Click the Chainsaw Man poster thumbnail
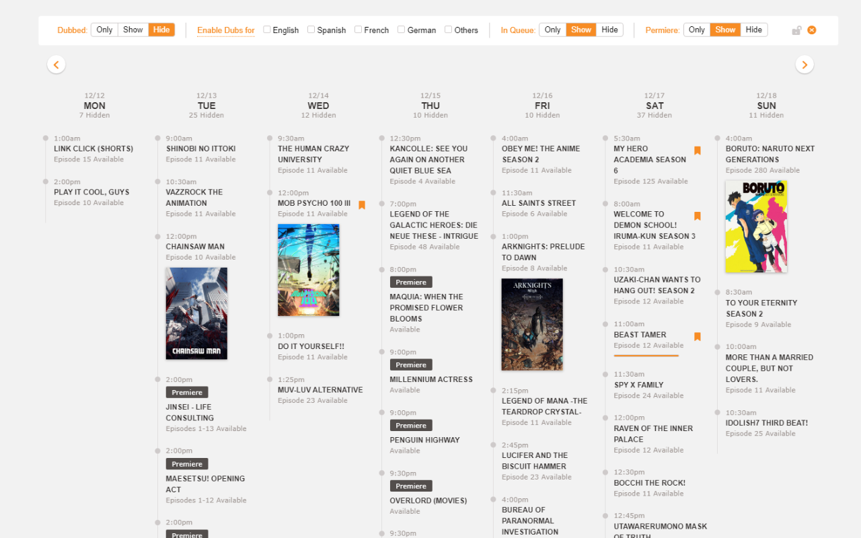Image resolution: width=861 pixels, height=538 pixels. point(196,313)
